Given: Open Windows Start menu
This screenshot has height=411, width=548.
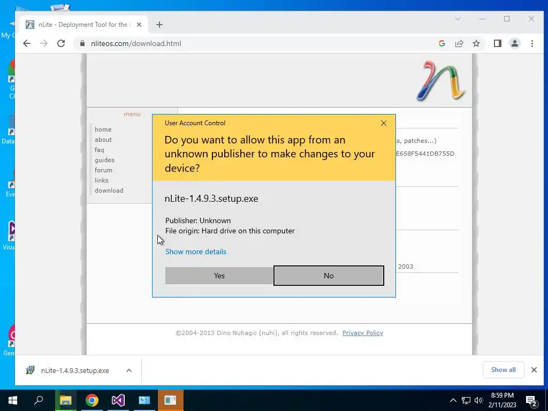Looking at the screenshot, I should pos(13,400).
